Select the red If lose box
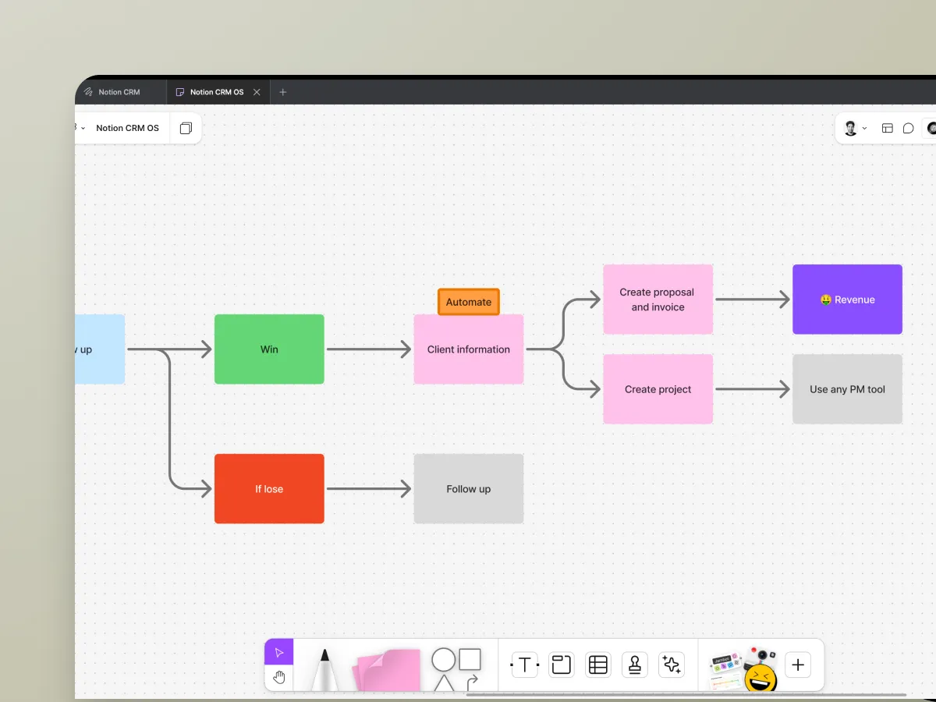The height and width of the screenshot is (702, 936). coord(269,489)
